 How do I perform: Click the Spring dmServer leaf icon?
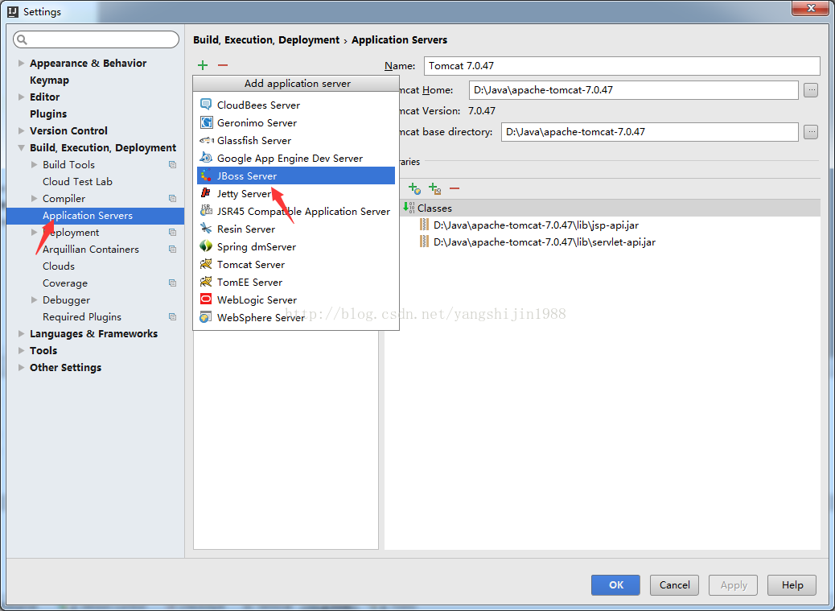206,246
